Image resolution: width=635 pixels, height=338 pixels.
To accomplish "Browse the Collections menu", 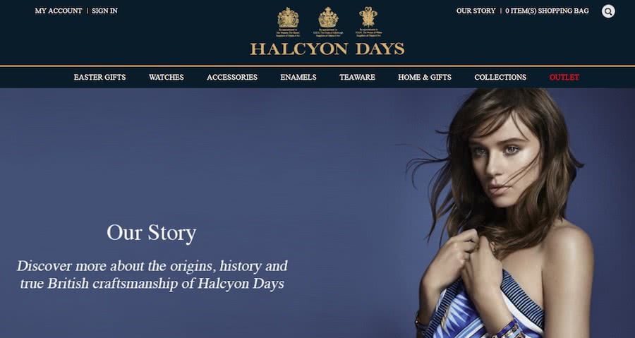I will point(500,78).
